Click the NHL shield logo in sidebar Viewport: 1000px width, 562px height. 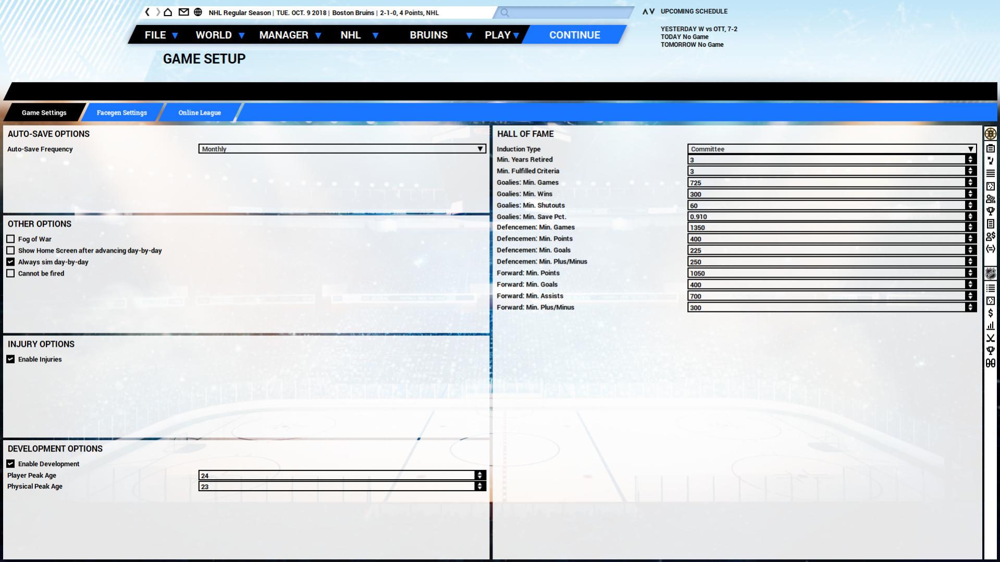990,273
